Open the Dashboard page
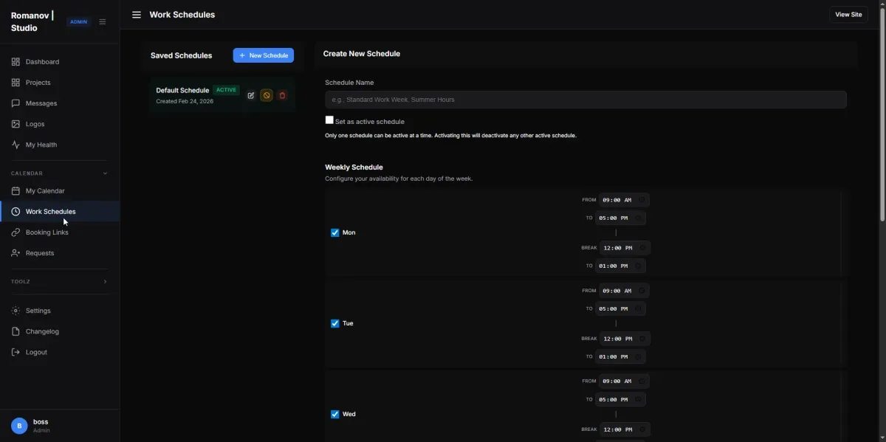This screenshot has width=886, height=442. point(42,62)
